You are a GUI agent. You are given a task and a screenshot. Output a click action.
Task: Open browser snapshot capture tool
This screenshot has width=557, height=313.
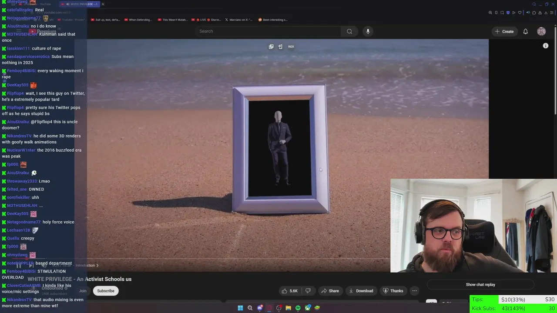[502, 13]
